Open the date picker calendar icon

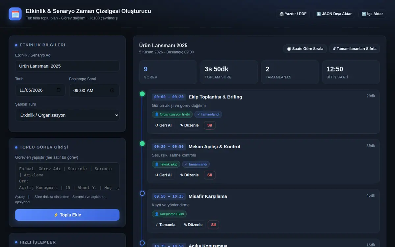(x=59, y=90)
